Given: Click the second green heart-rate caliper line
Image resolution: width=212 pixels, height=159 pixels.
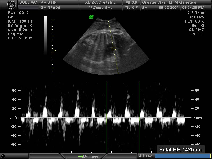Looking at the screenshot, I should click(x=140, y=117).
